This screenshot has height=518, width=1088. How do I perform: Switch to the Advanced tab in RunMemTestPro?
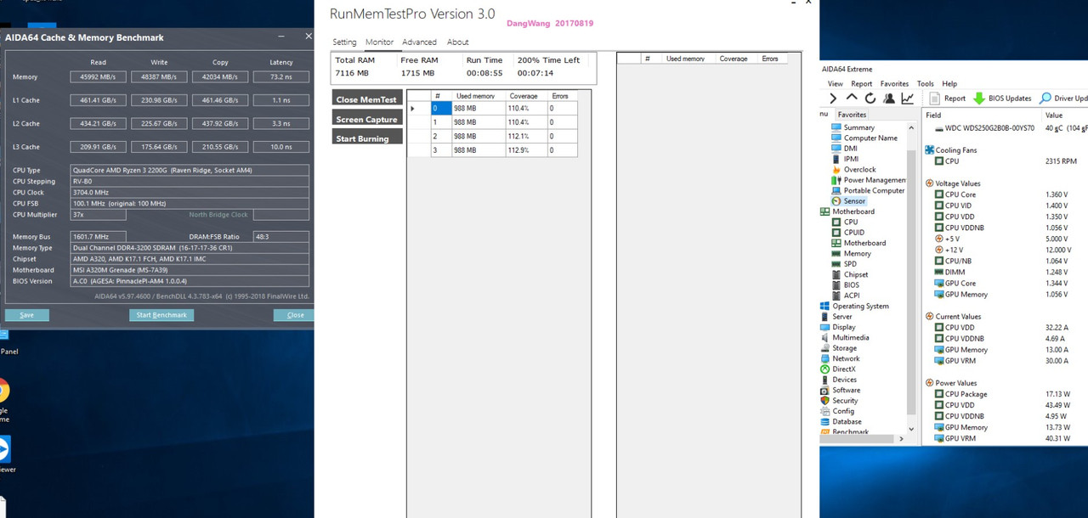pos(419,42)
